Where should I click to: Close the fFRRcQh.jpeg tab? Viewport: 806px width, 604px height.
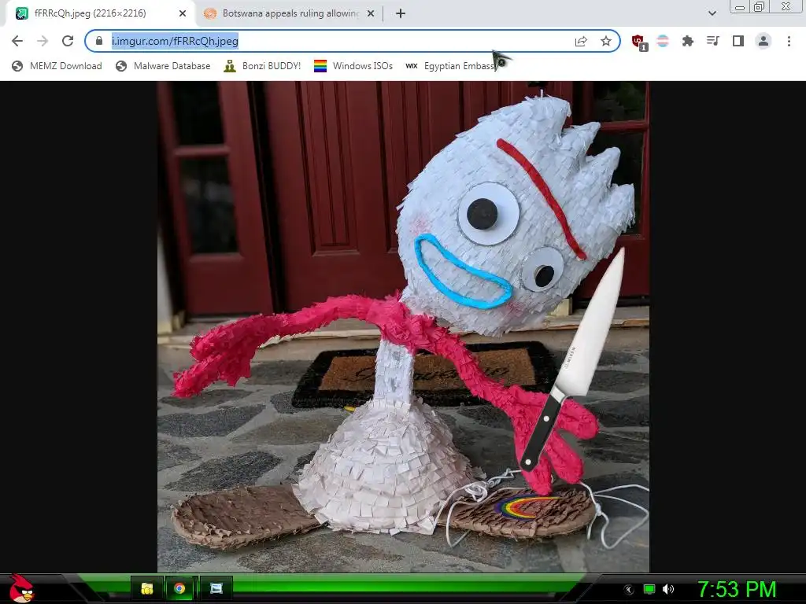click(183, 13)
